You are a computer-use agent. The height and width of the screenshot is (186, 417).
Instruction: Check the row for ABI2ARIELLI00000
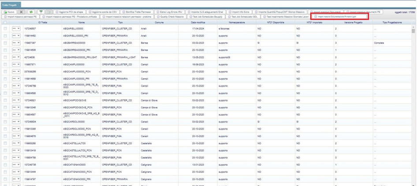pyautogui.click(x=5, y=28)
